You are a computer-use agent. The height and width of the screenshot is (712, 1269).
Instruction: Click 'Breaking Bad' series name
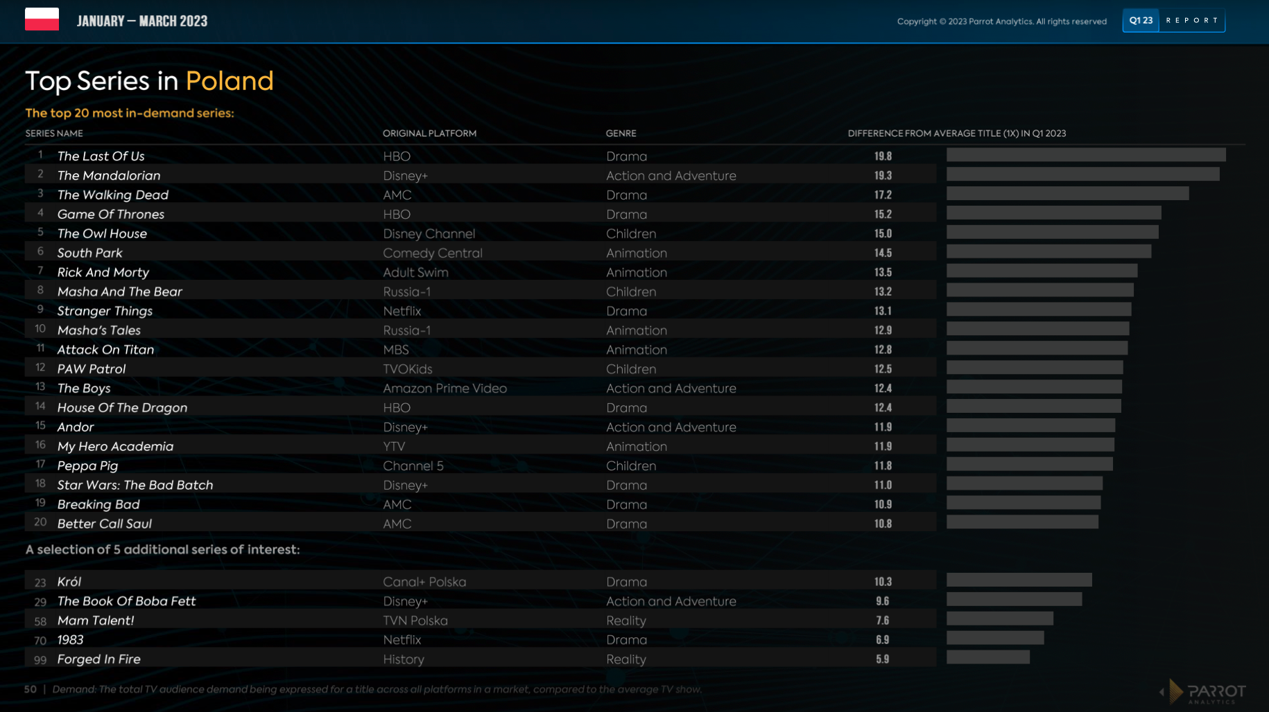tap(98, 504)
